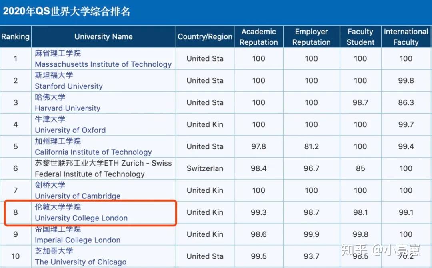The width and height of the screenshot is (432, 268).
Task: Click ETH Zurich's Employer Reputation value 96.7
Action: coord(312,168)
